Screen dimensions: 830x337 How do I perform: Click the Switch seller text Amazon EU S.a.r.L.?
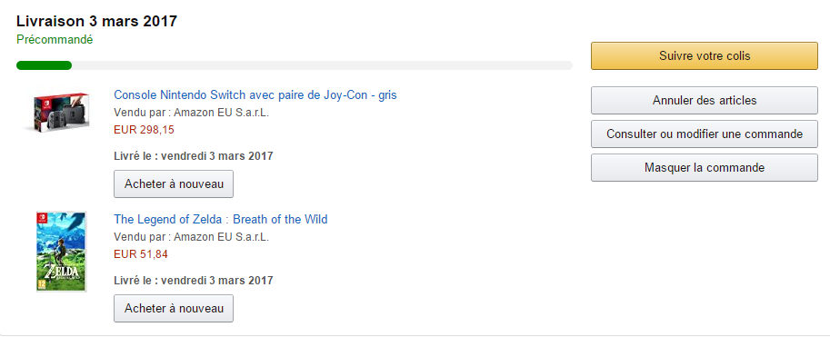pos(221,113)
